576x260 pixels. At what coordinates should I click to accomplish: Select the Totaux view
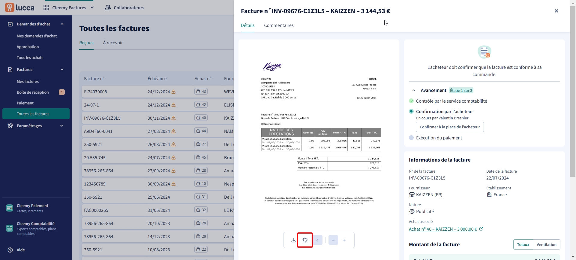coord(523,244)
